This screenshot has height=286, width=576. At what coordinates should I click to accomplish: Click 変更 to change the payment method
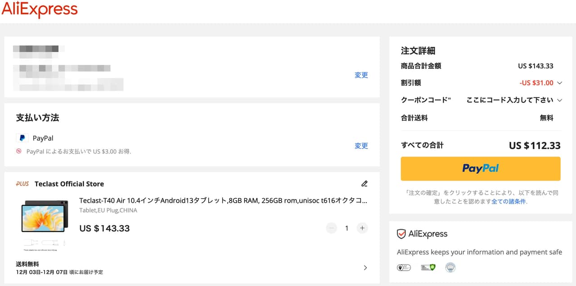click(x=361, y=146)
